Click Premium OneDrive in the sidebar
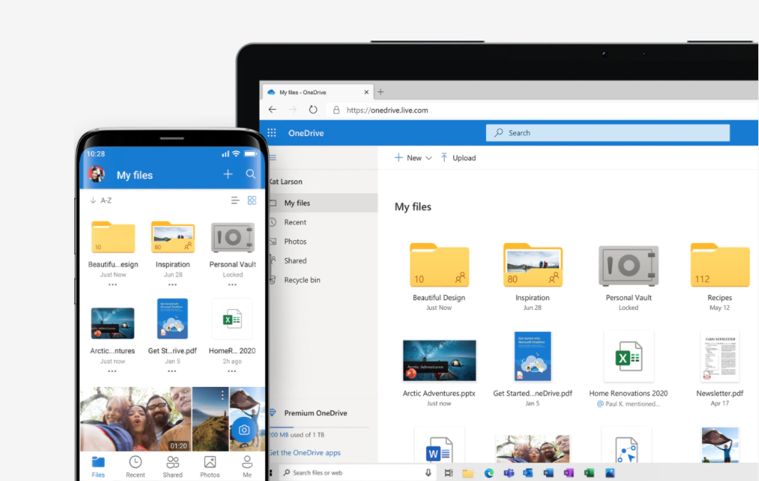This screenshot has height=481, width=759. 315,413
